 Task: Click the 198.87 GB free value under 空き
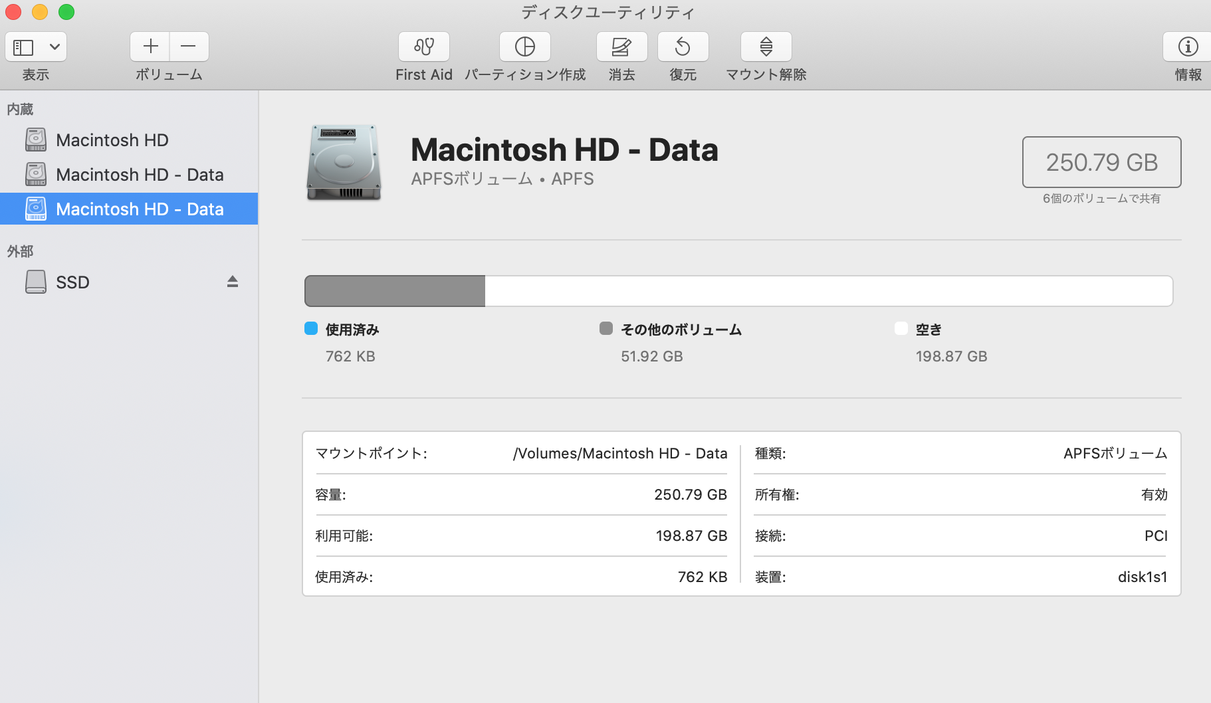coord(951,356)
